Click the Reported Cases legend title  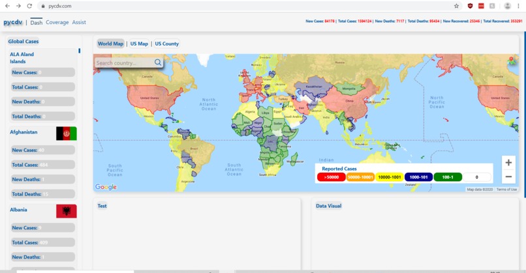point(339,169)
